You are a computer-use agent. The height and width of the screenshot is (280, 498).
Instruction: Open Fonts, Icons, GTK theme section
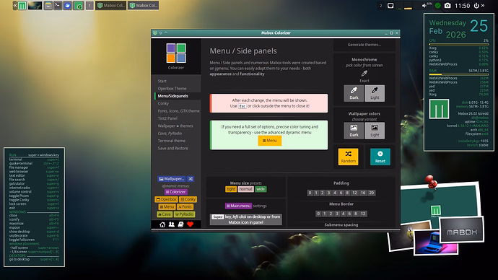pyautogui.click(x=178, y=111)
